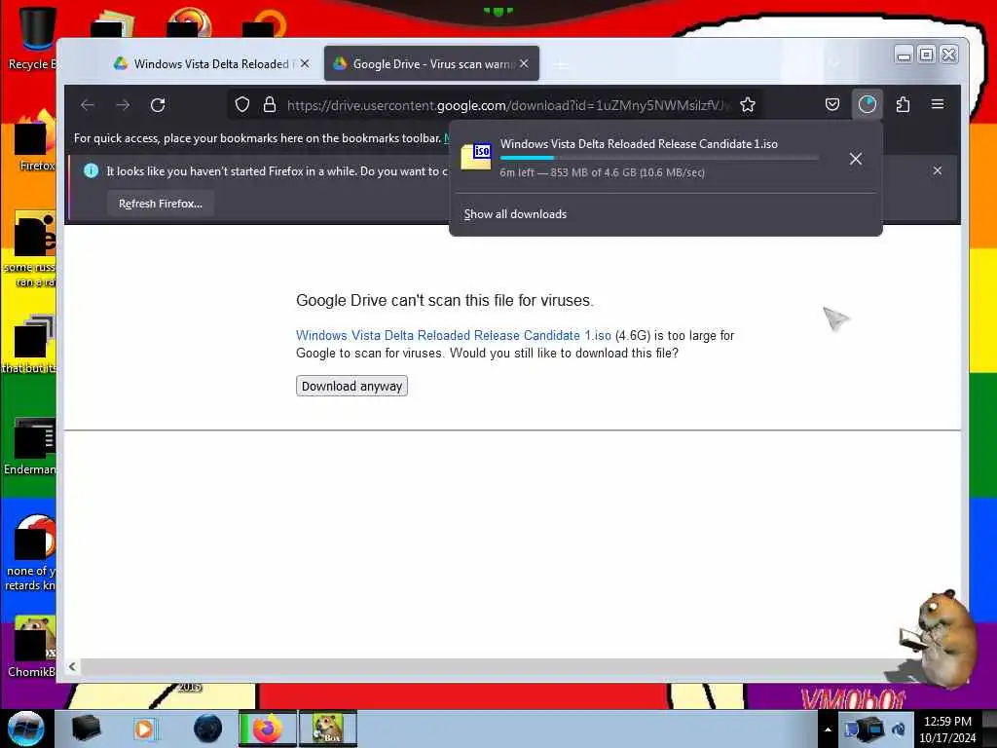Screen dimensions: 997x748
Task: Open the Windows Start orb
Action: click(25, 729)
